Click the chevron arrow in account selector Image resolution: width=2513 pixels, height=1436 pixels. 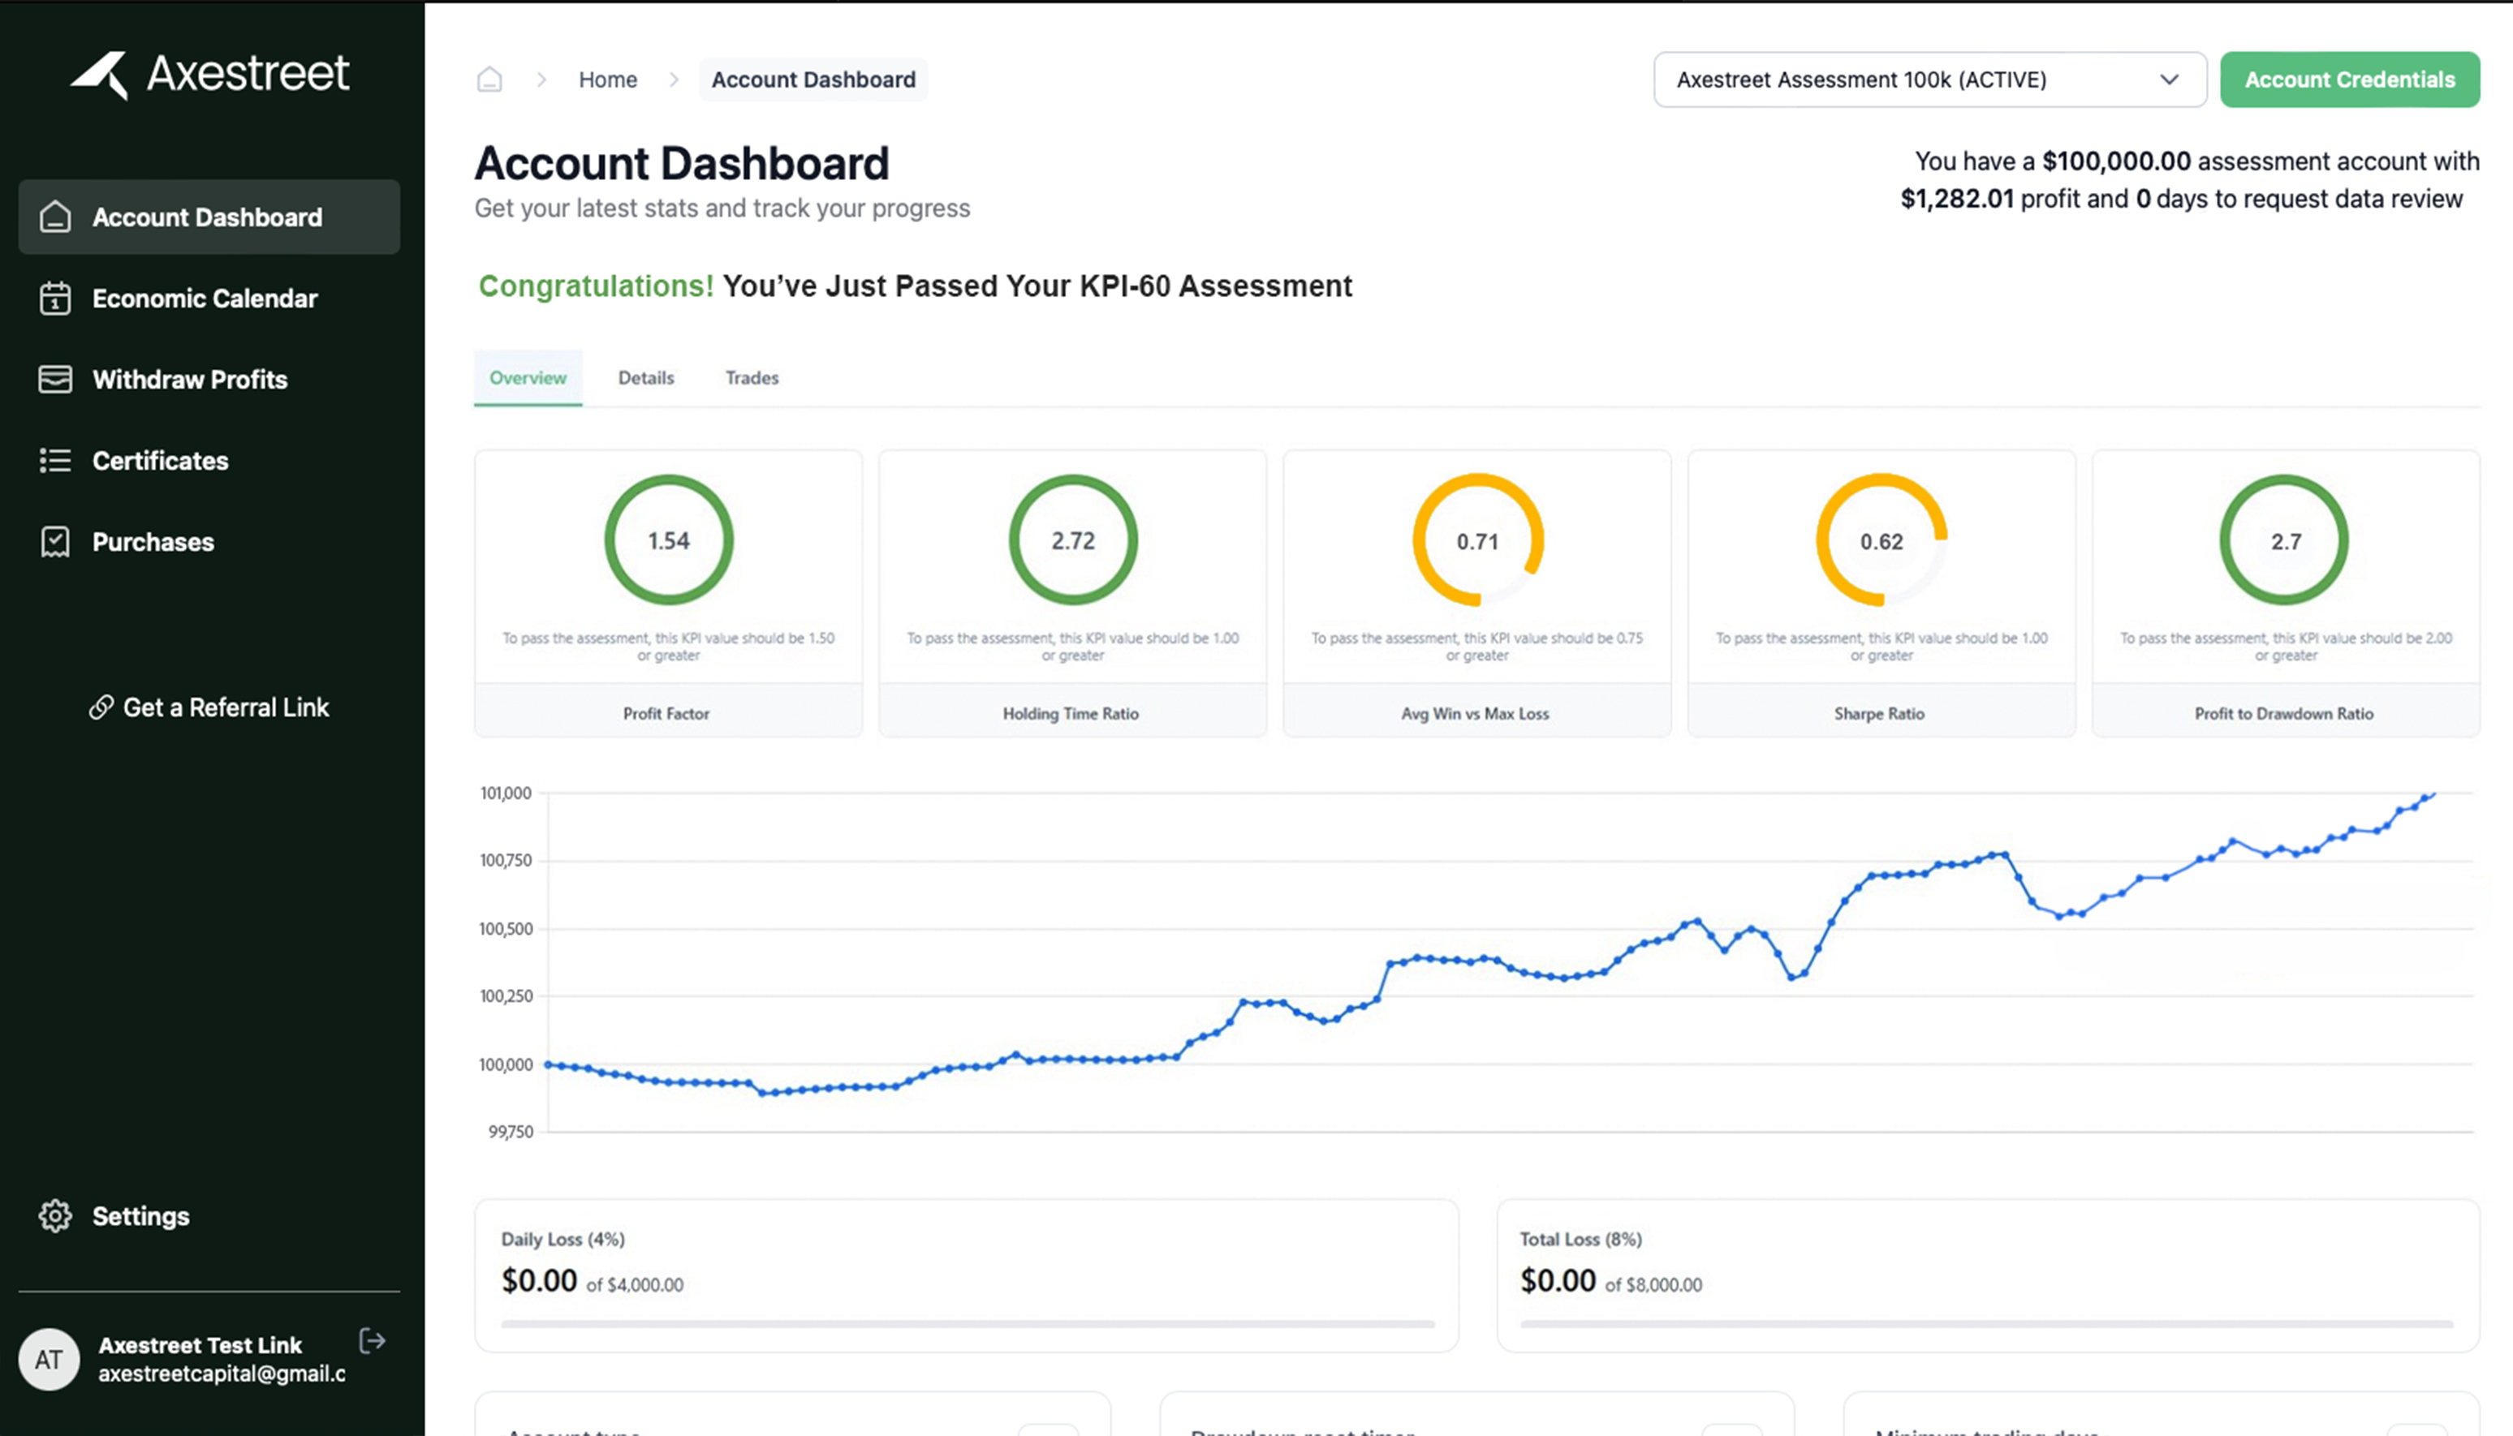tap(2169, 80)
